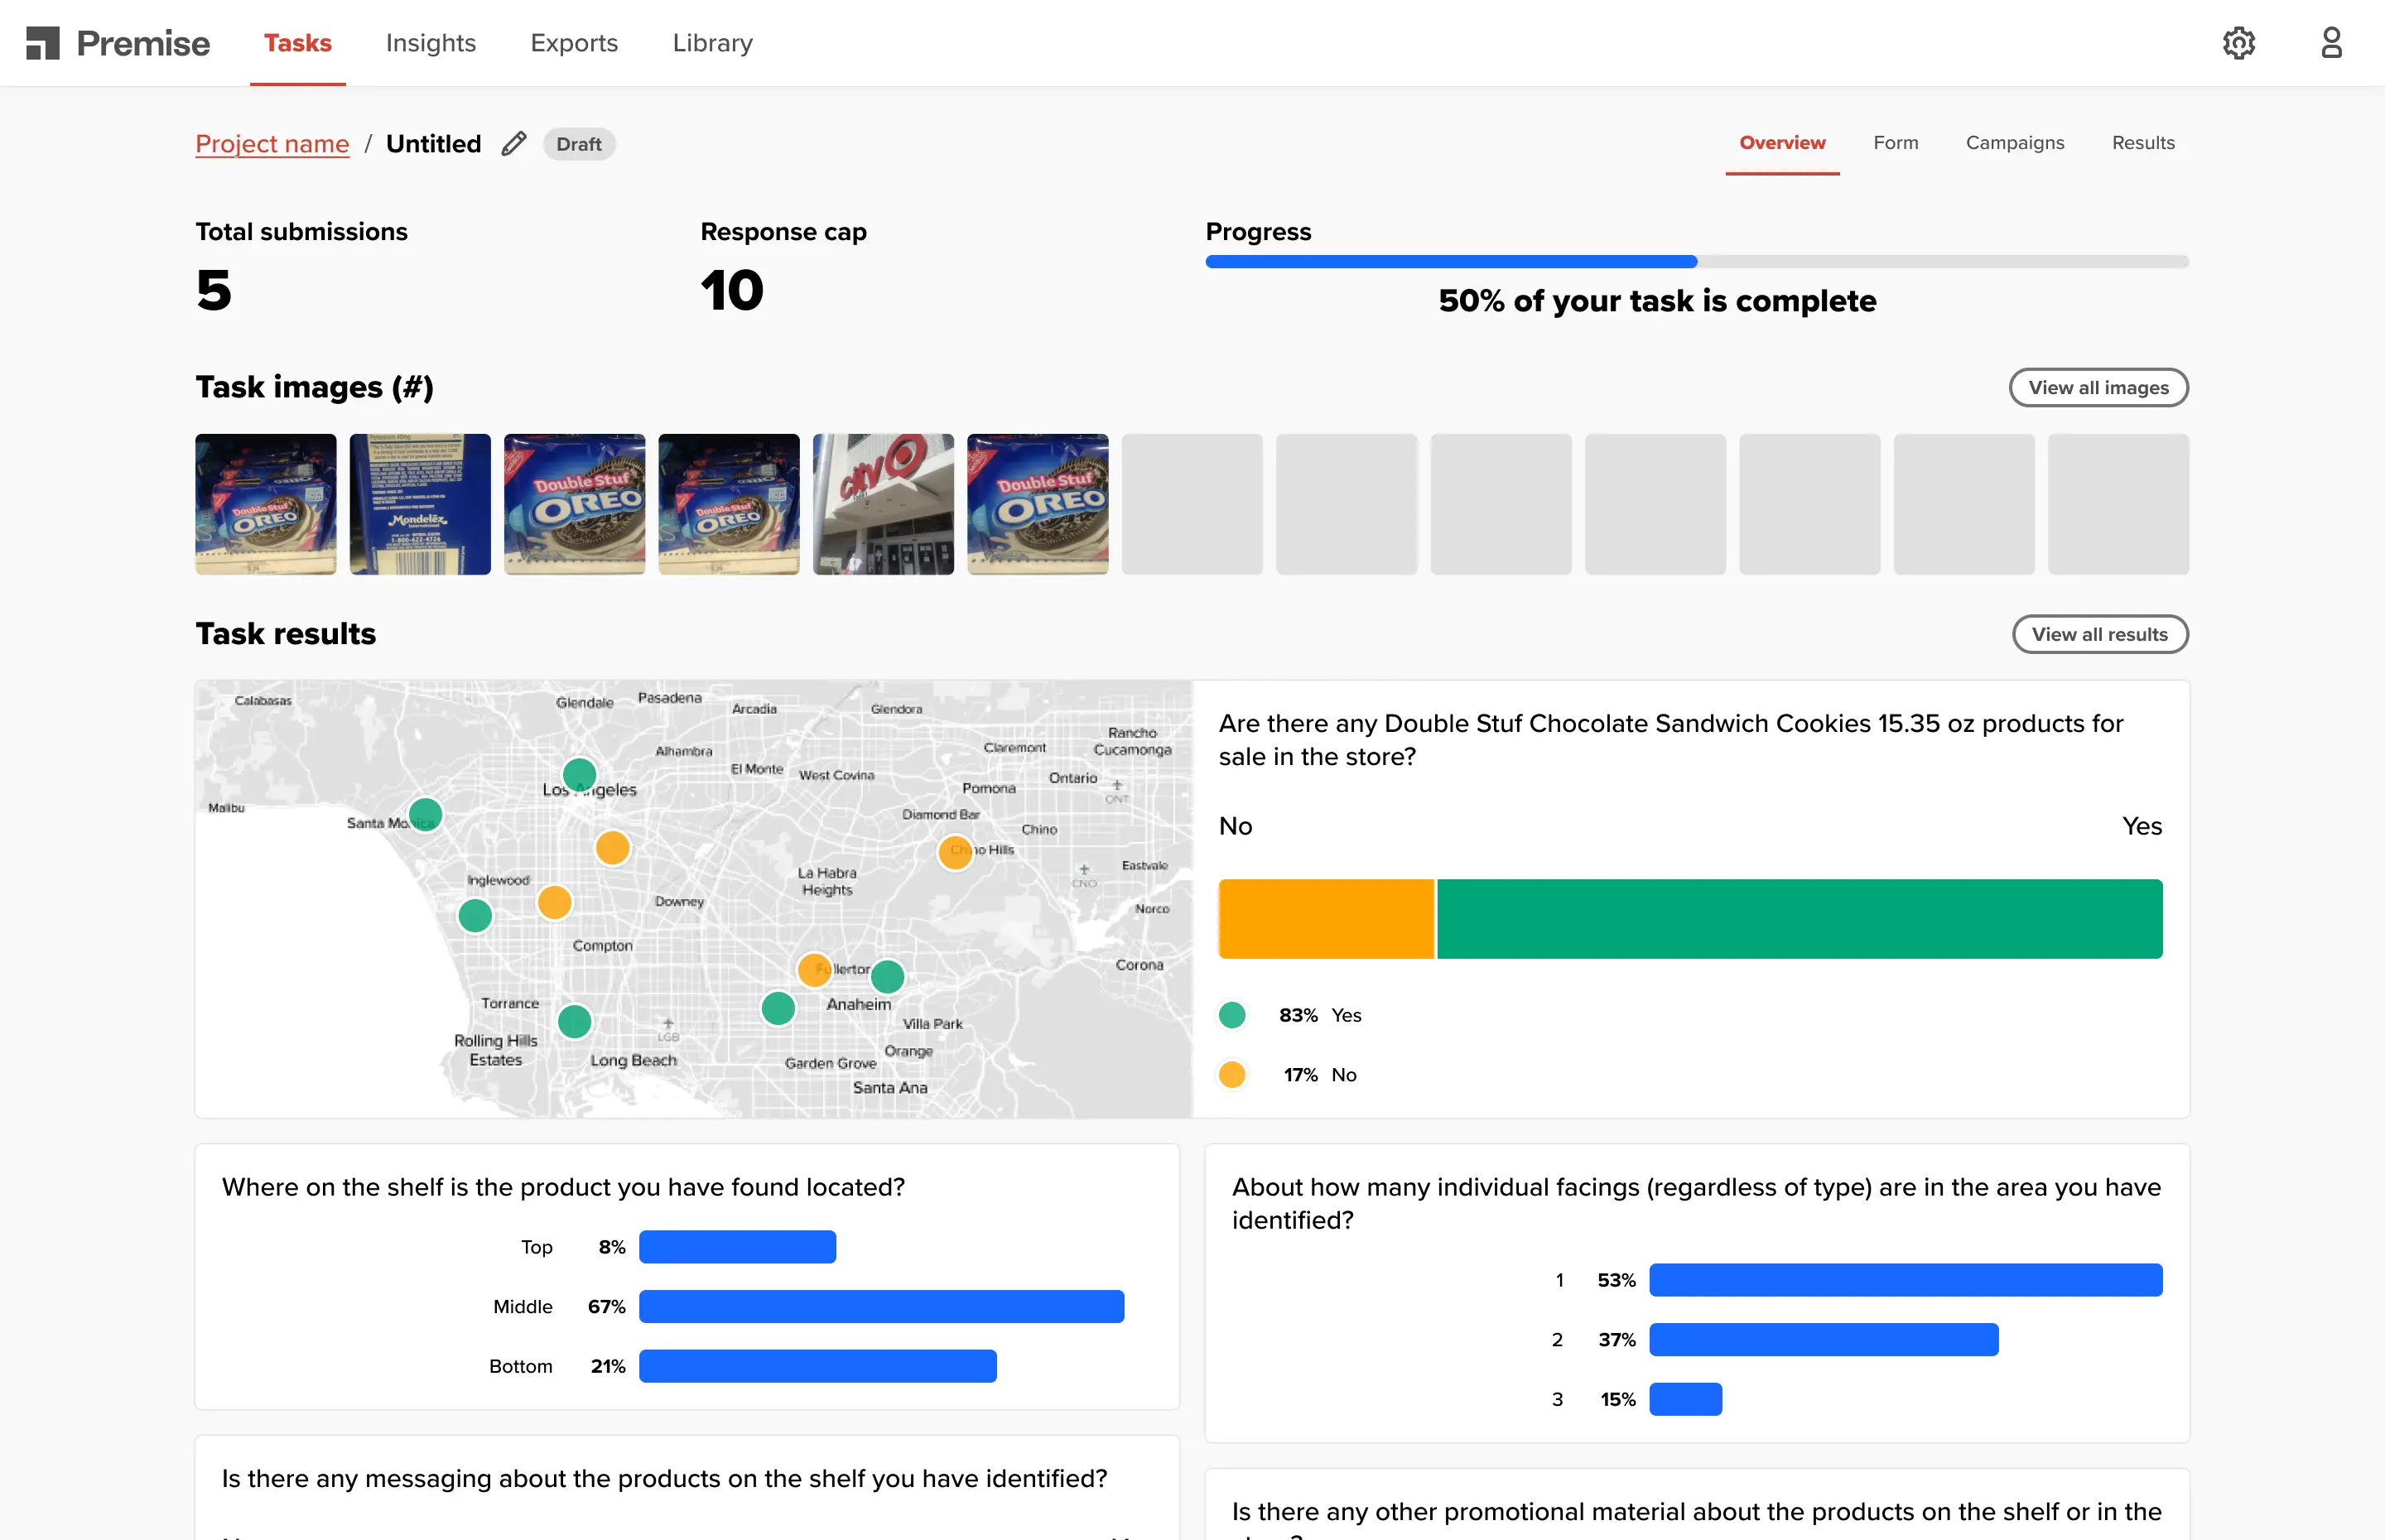The width and height of the screenshot is (2385, 1540).
Task: Click the orange No legend dot
Action: pos(1232,1074)
